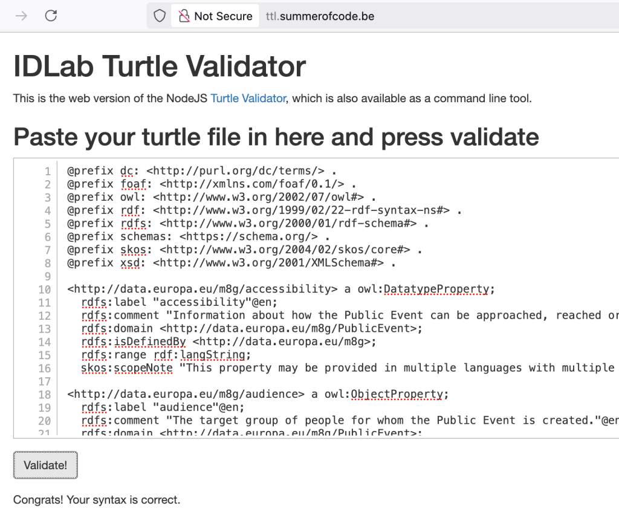Click line number 9 in the gutter

pyautogui.click(x=48, y=276)
